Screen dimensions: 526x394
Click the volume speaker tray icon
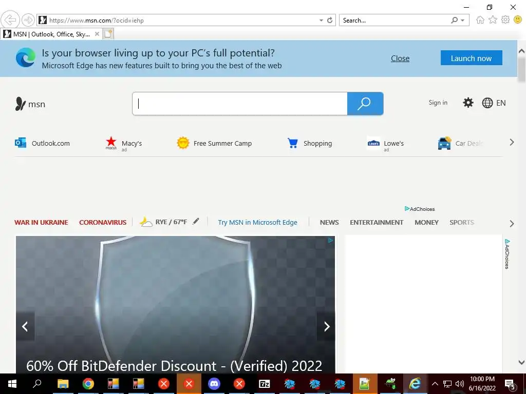point(460,384)
